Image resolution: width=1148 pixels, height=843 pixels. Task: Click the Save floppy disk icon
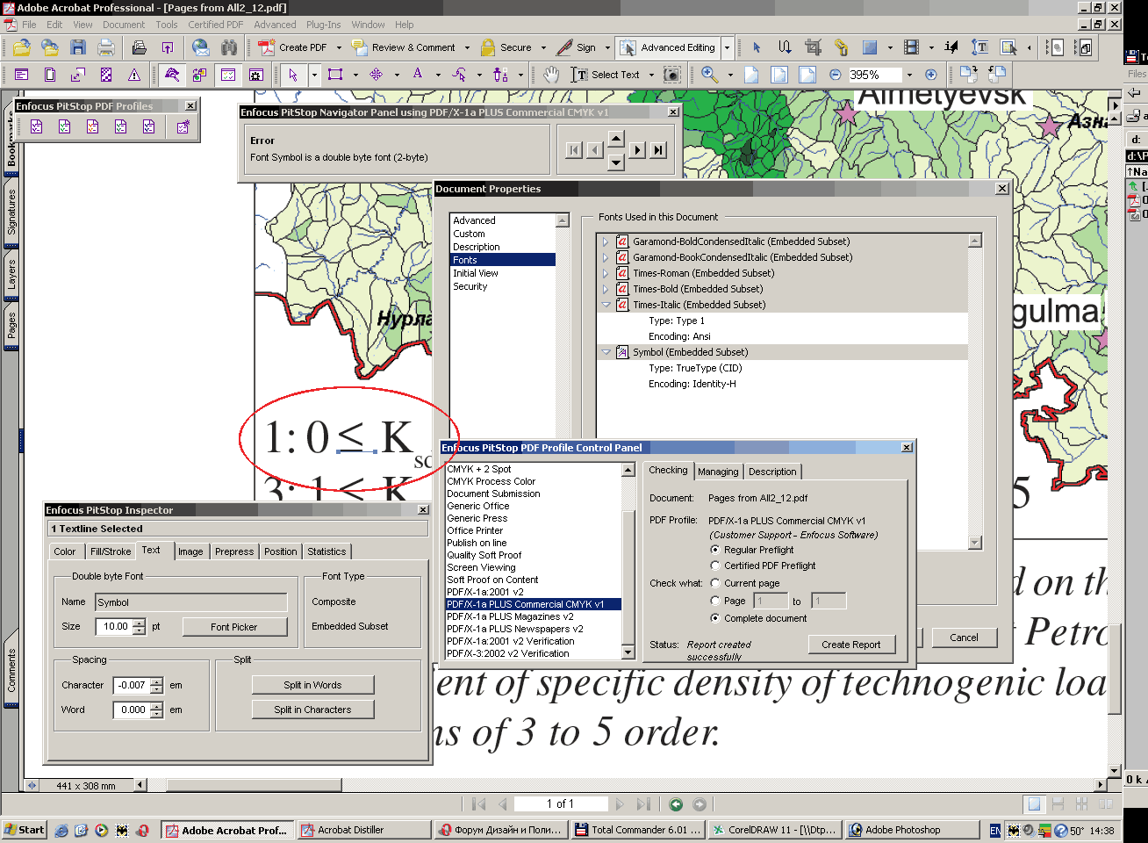coord(78,47)
